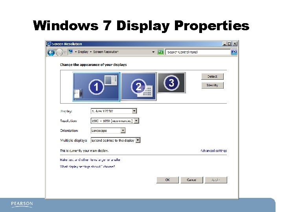Open the address bar history dropdown arrow
This screenshot has width=283, height=212.
(x=153, y=52)
